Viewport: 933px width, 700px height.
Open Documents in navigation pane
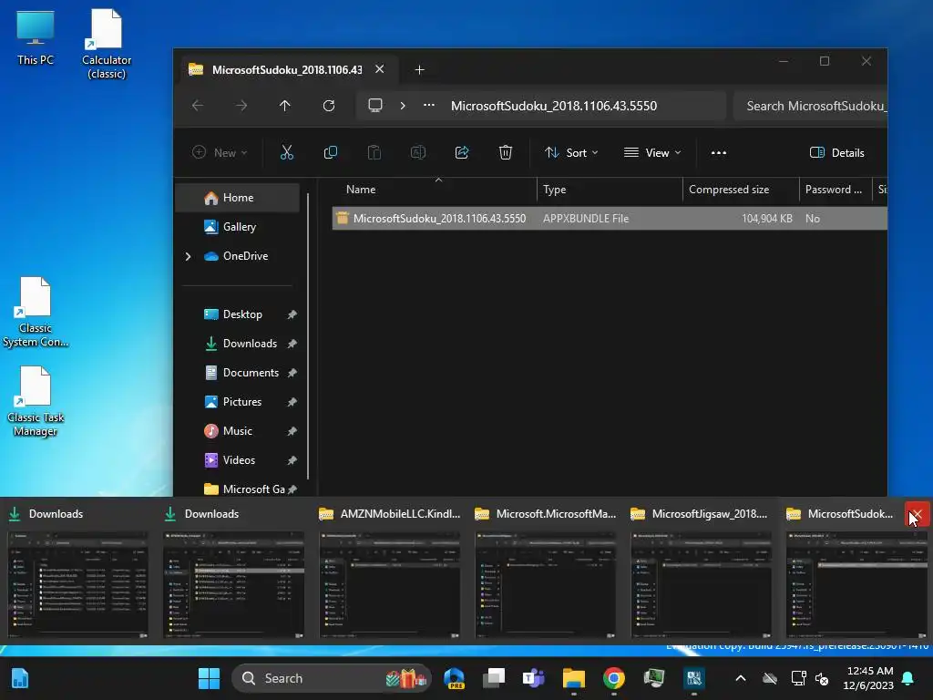point(251,373)
